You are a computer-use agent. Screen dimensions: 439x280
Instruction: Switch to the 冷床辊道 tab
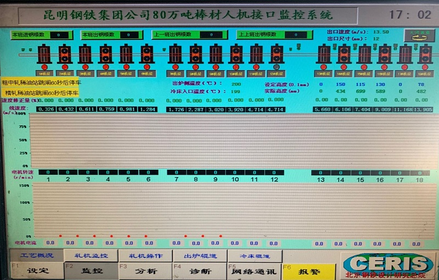click(255, 255)
